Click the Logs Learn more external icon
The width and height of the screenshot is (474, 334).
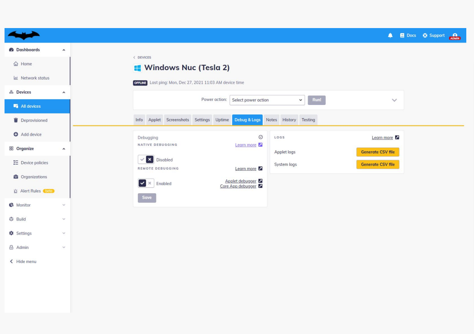click(x=397, y=138)
